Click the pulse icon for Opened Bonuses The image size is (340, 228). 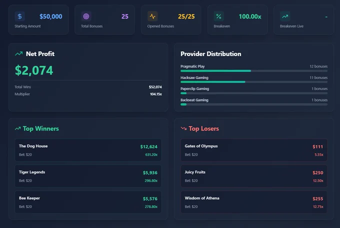click(x=152, y=16)
